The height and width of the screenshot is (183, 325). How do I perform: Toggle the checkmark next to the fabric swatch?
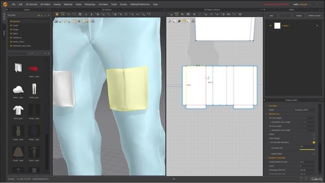pos(270,26)
